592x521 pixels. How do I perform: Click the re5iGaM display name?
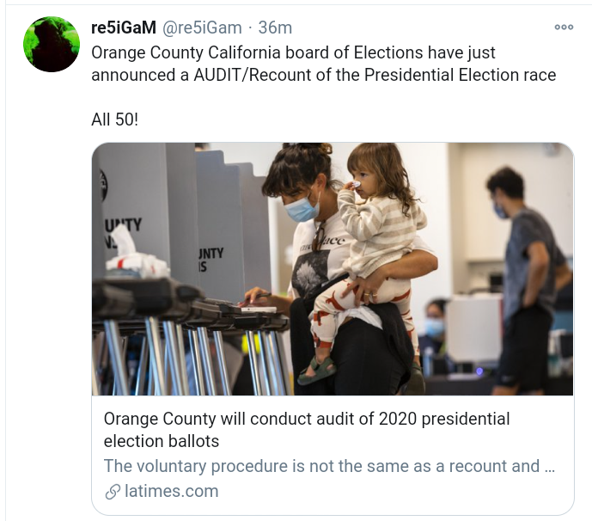124,28
